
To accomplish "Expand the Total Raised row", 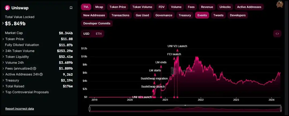I will pyautogui.click(x=3, y=86).
